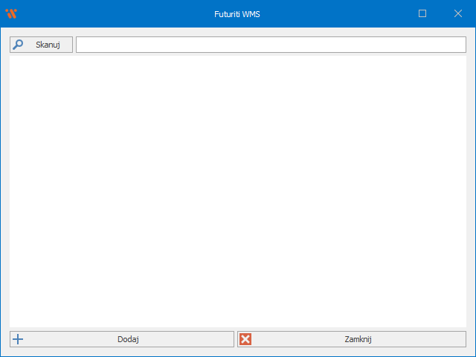Click the "Dodaj" text label

[128, 339]
